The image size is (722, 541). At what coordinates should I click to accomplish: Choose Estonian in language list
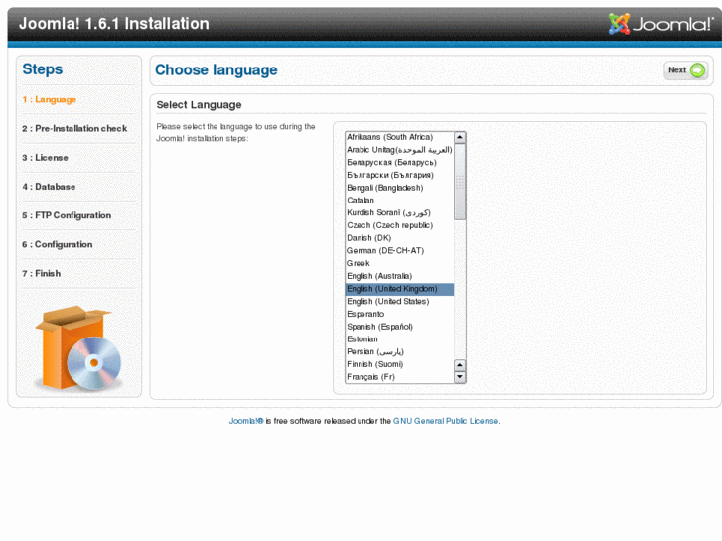click(x=399, y=339)
